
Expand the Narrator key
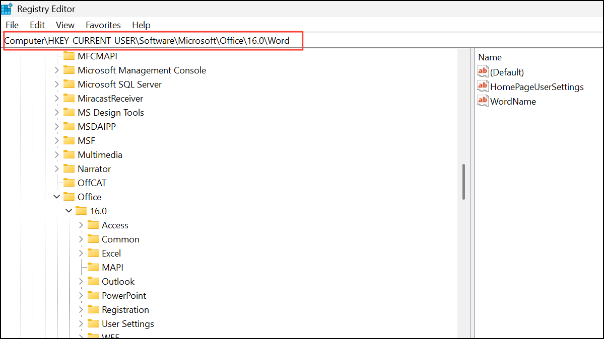coord(56,168)
